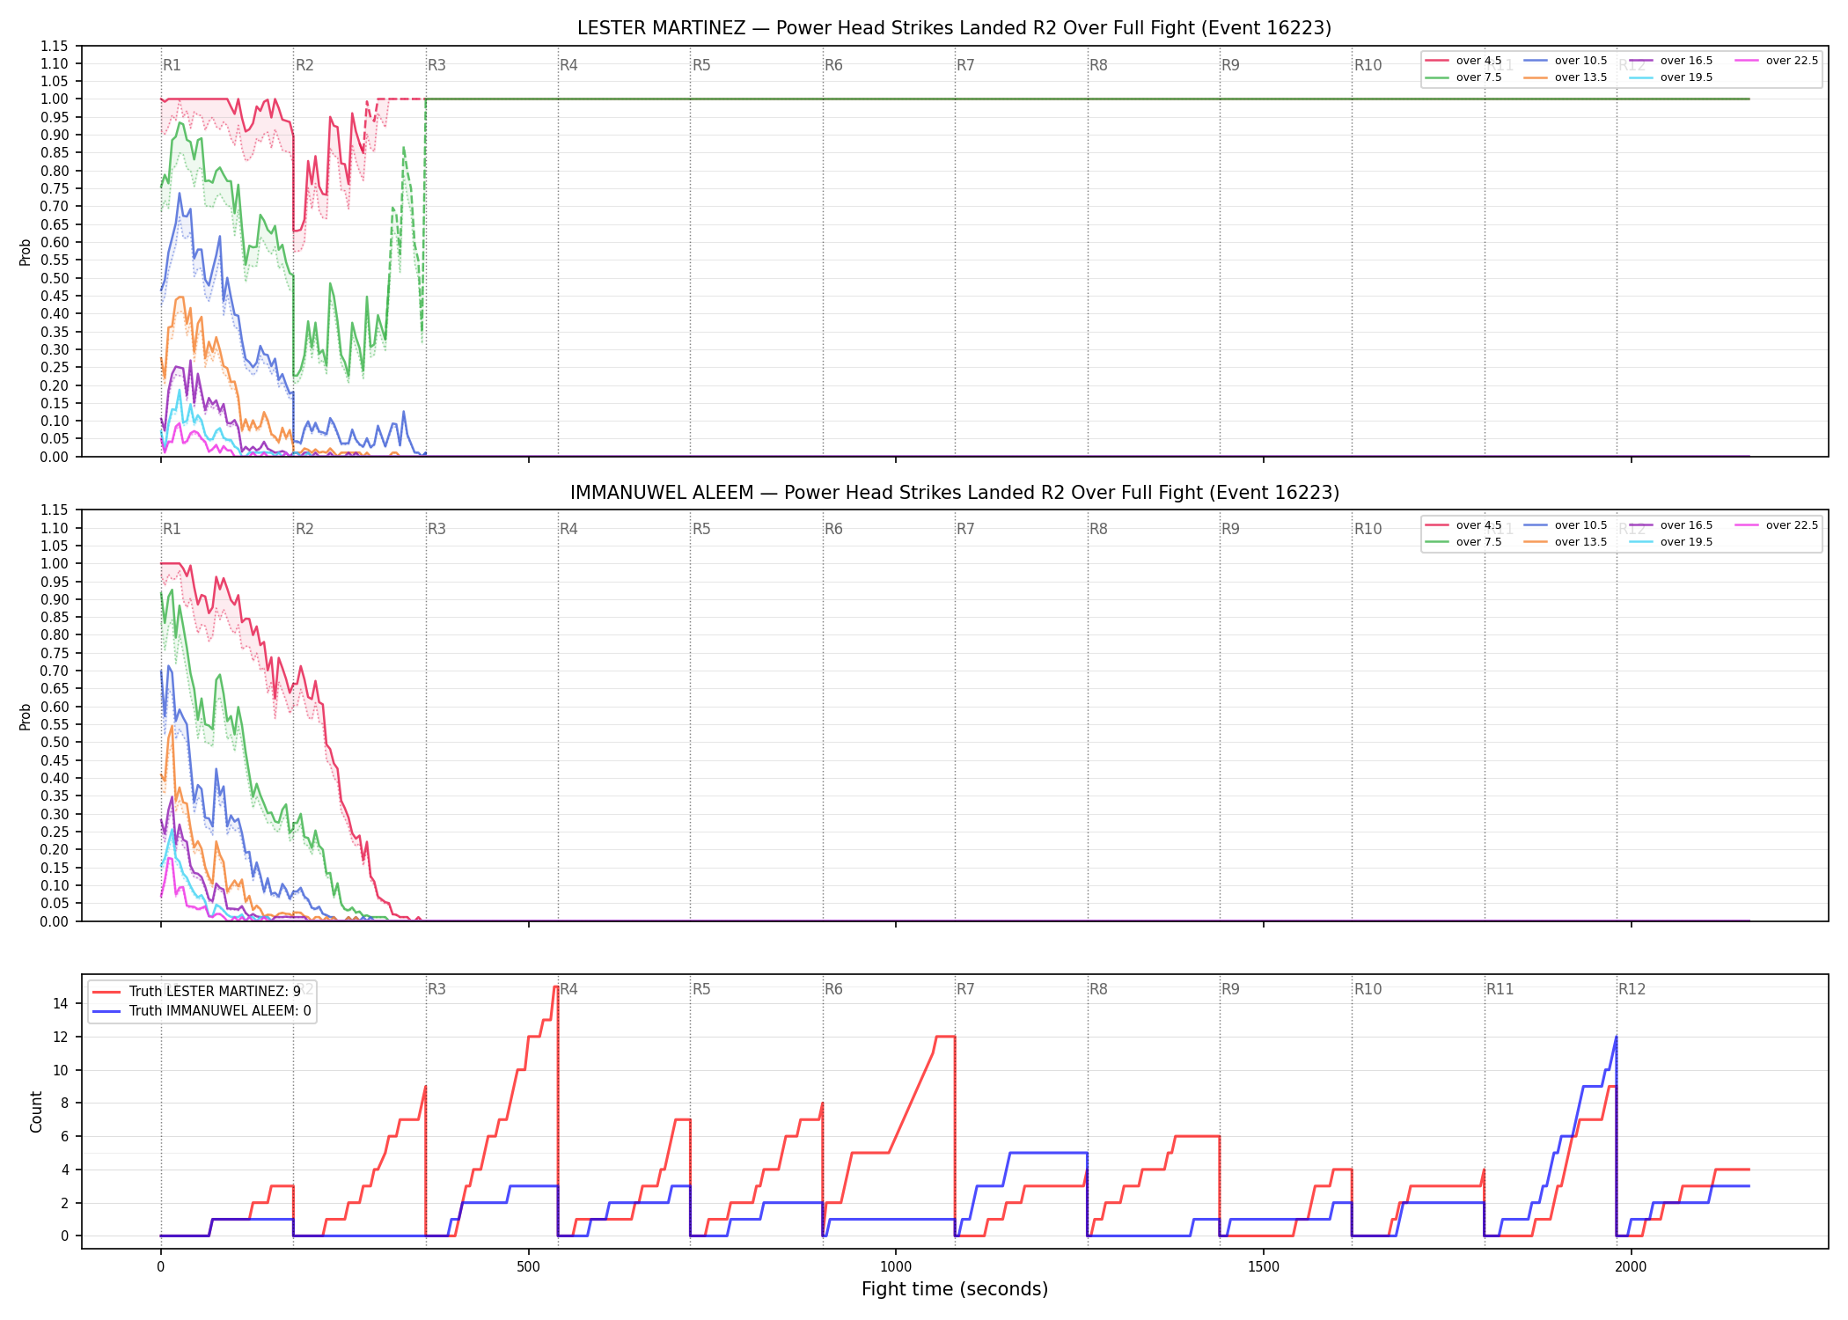1848x1320 pixels.
Task: Click the 'Fight time (seconds)' axis label
Action: 955,1289
